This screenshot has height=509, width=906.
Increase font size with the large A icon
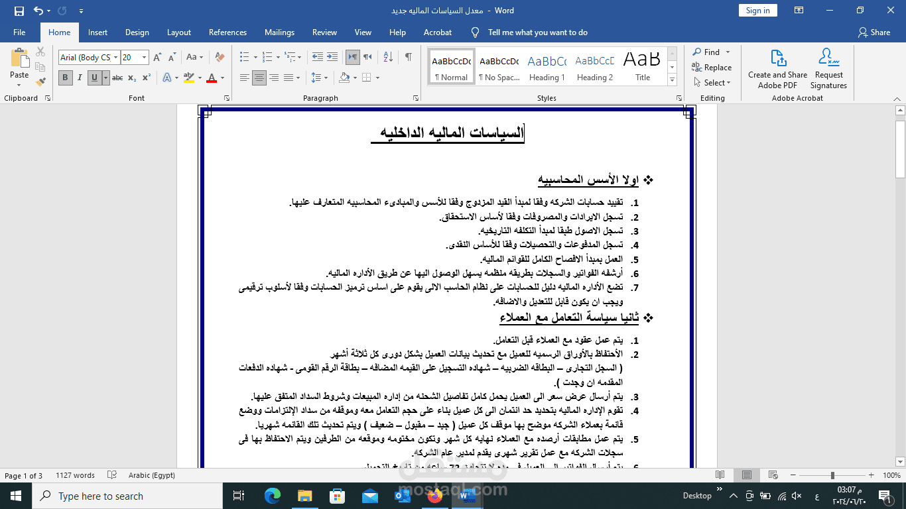pyautogui.click(x=157, y=58)
